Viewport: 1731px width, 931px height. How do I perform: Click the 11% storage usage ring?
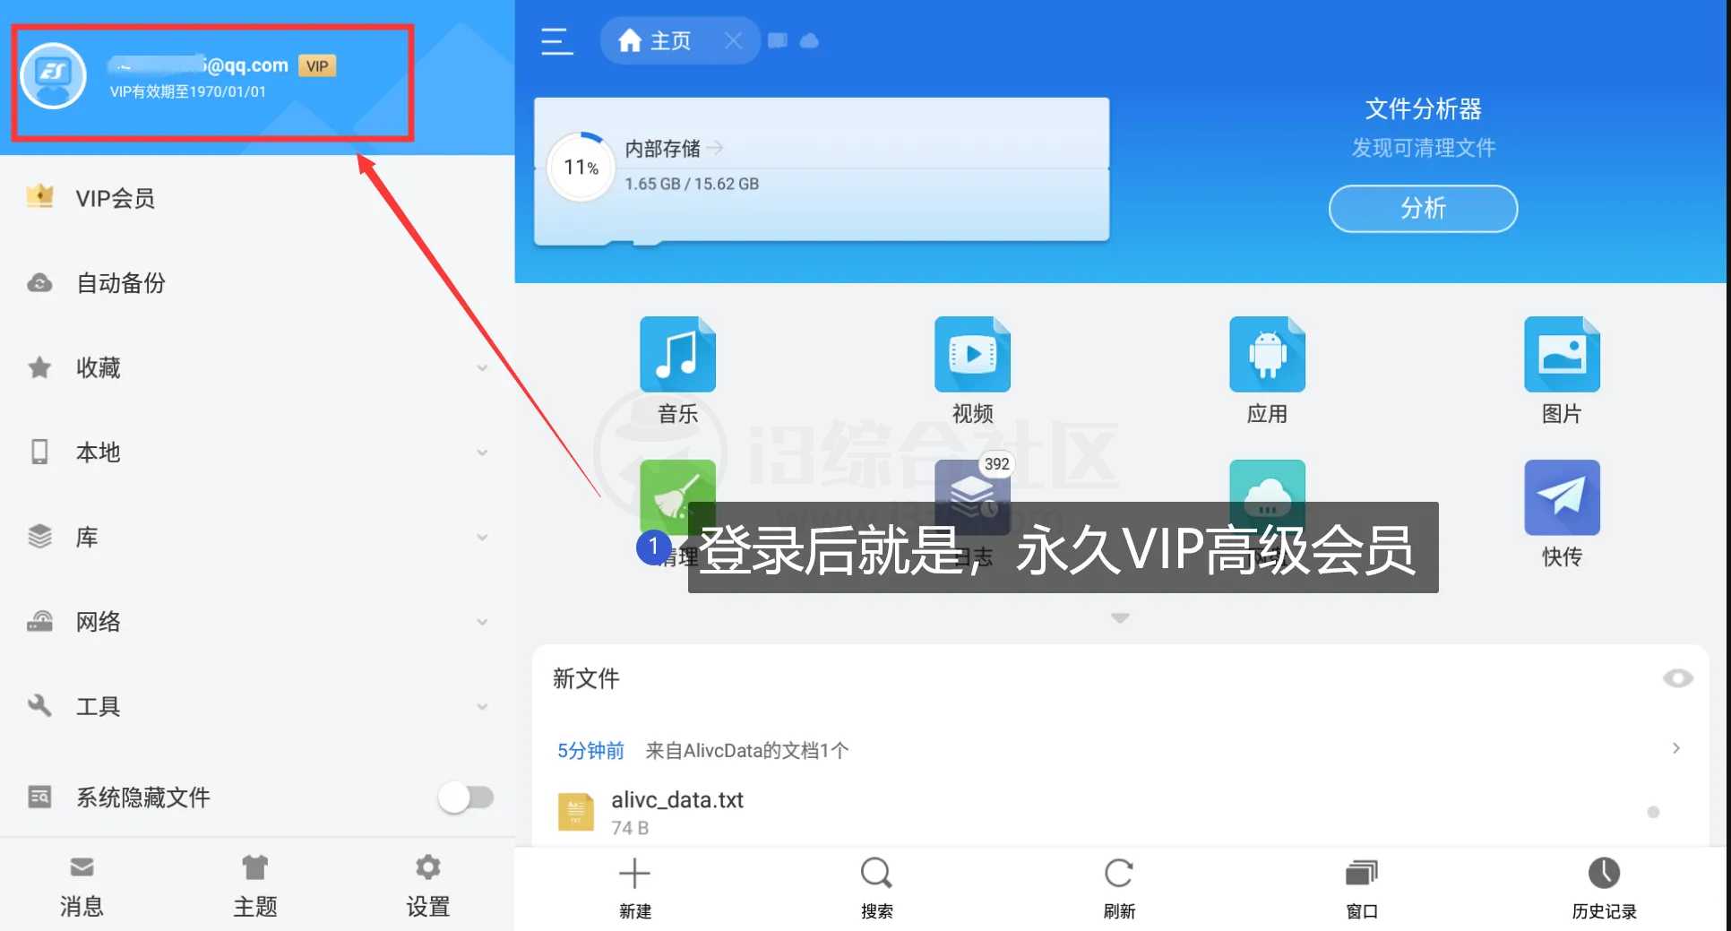[581, 167]
